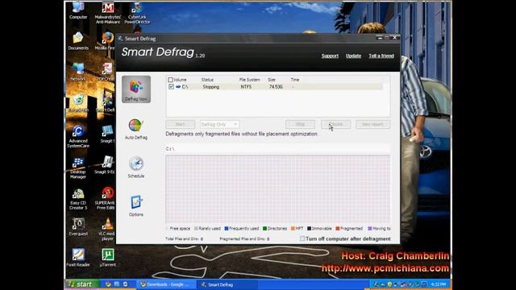Launch CyberLink PowerDirector desktop shortcut

[137, 13]
